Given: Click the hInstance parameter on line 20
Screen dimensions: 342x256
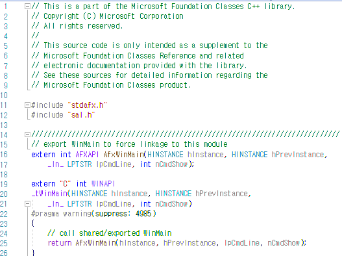Looking at the screenshot, I should (x=129, y=194).
